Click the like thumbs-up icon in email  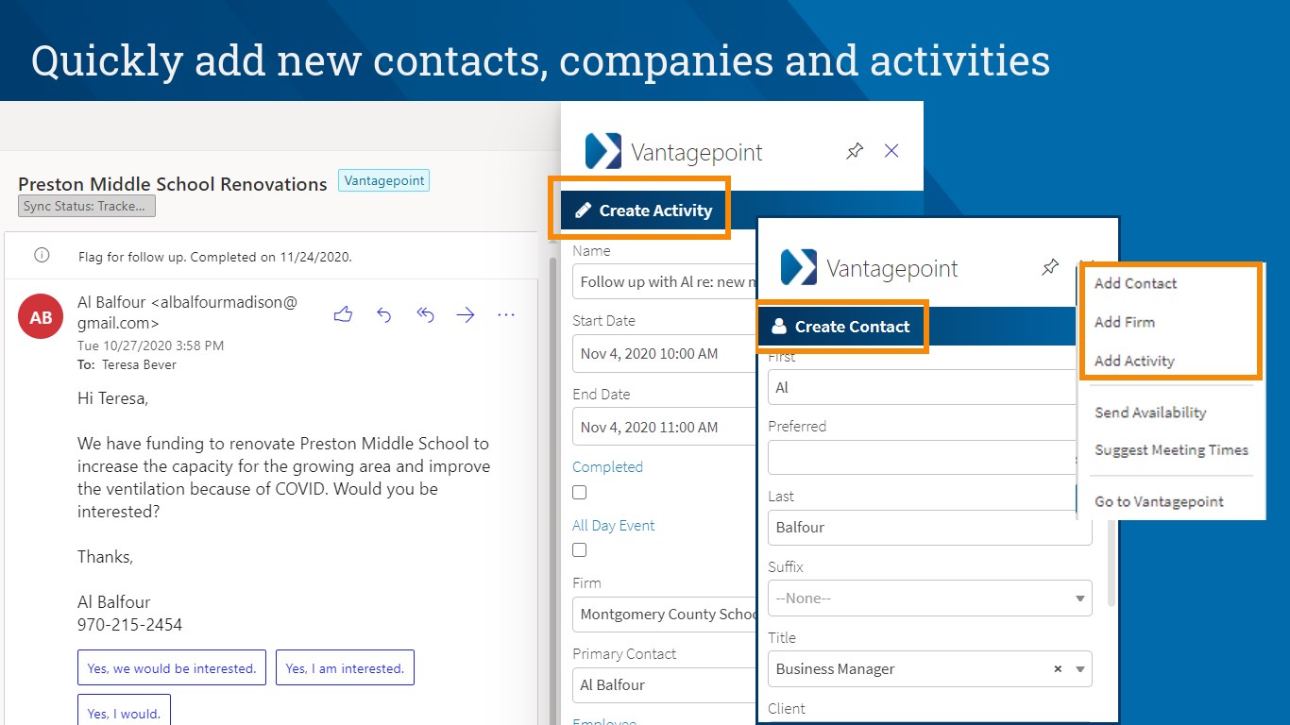(343, 315)
